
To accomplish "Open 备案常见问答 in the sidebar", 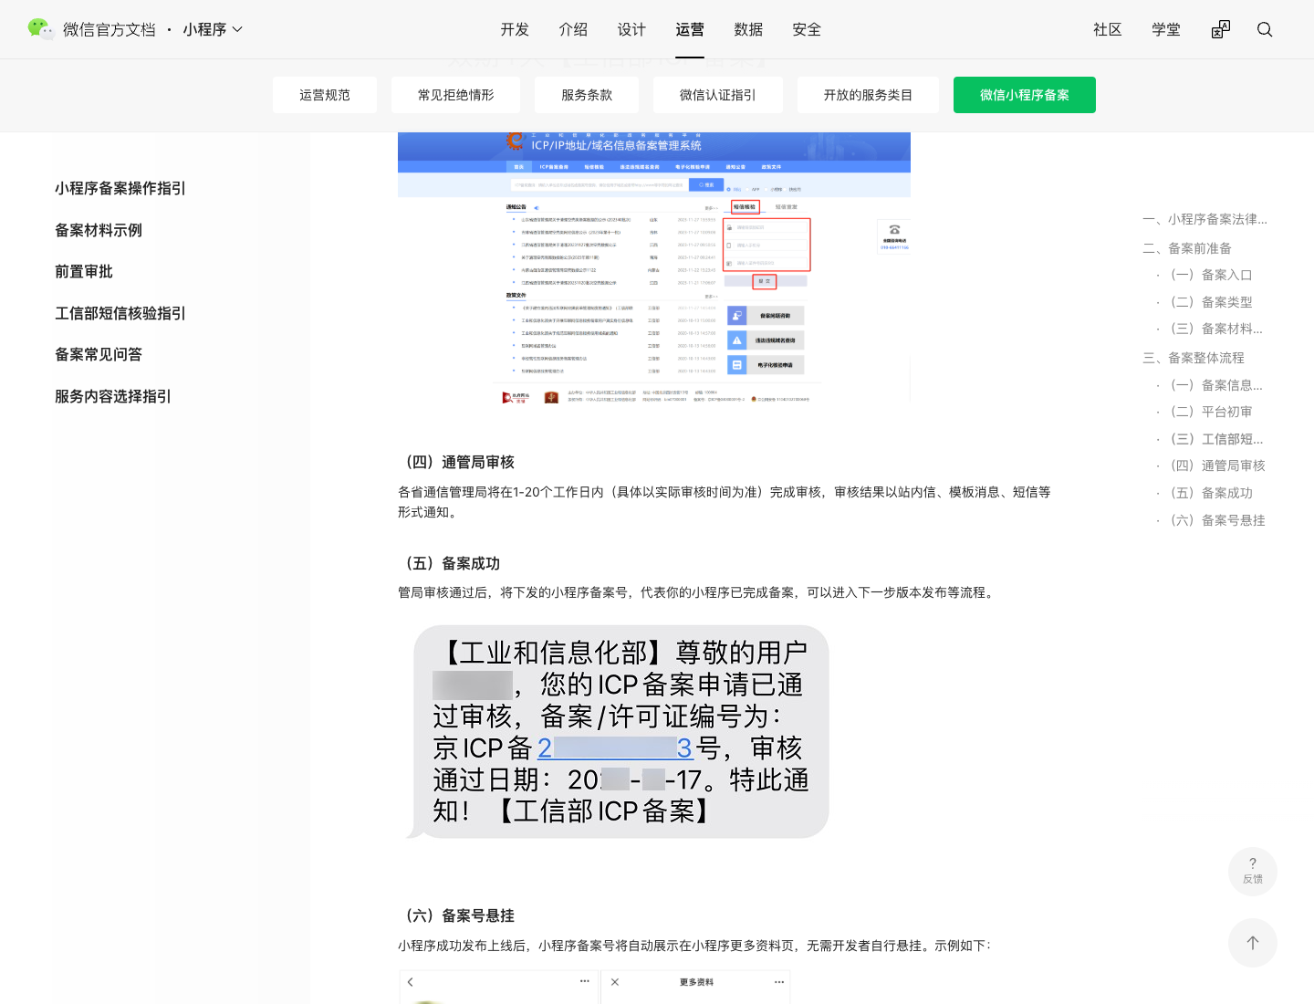I will [x=99, y=354].
